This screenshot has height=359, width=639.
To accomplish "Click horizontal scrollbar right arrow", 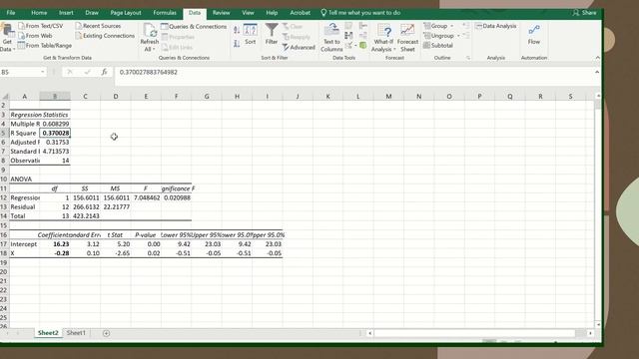I will (590, 333).
